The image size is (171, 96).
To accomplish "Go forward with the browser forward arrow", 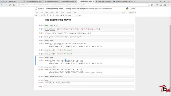I will pos(6,5).
